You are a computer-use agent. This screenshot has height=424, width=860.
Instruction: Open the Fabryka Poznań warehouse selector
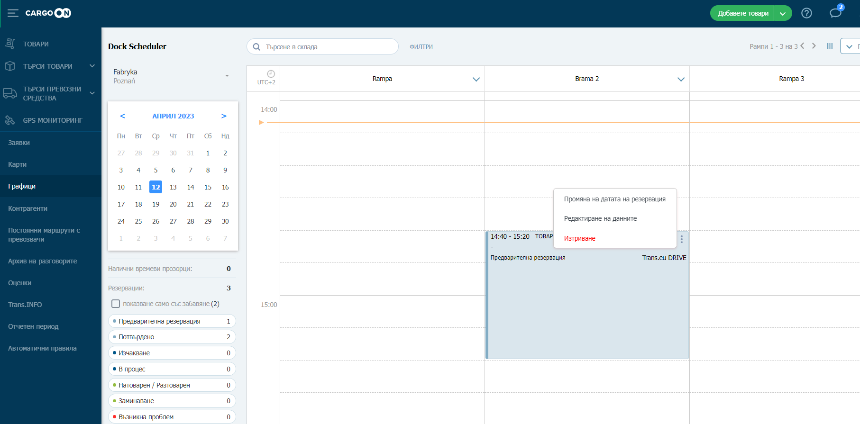tap(172, 76)
